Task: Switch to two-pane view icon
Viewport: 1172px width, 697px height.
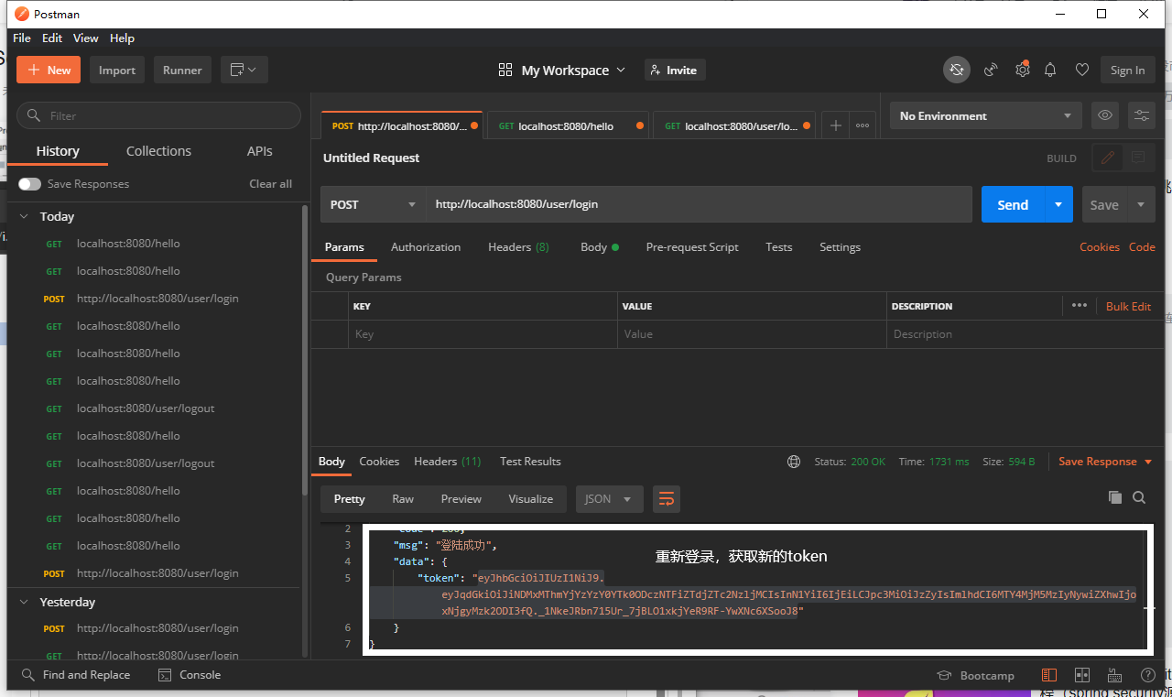Action: coord(1081,675)
